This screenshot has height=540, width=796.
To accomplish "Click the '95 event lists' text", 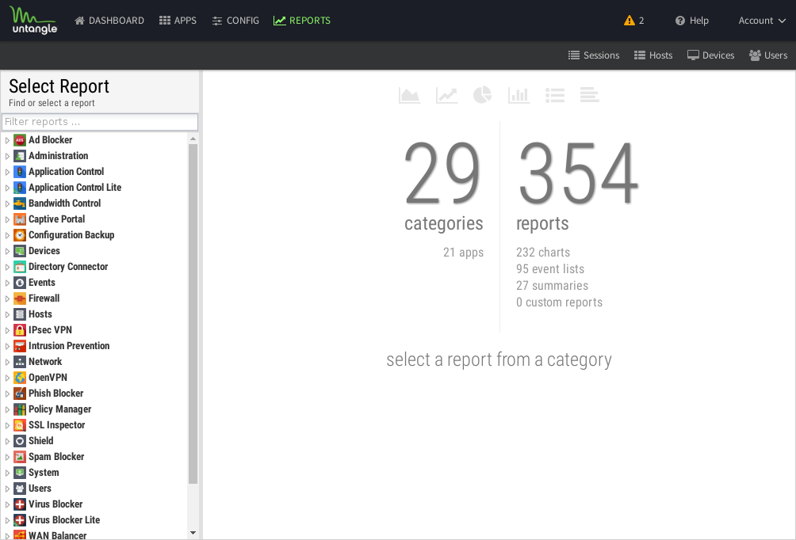I will coord(550,269).
